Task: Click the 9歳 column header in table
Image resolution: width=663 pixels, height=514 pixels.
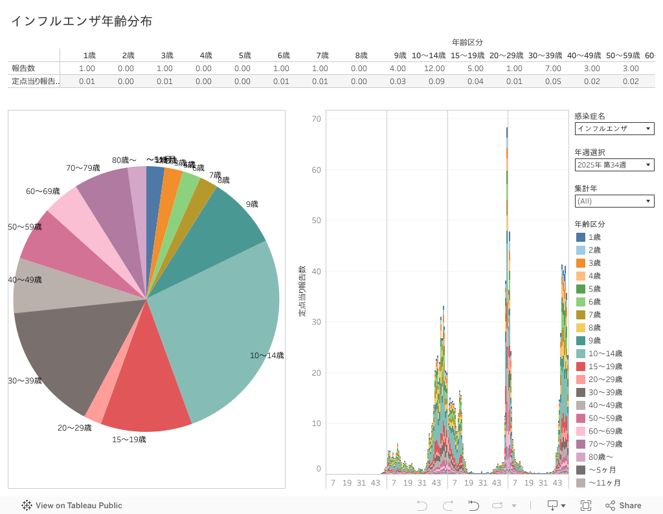Action: click(398, 56)
